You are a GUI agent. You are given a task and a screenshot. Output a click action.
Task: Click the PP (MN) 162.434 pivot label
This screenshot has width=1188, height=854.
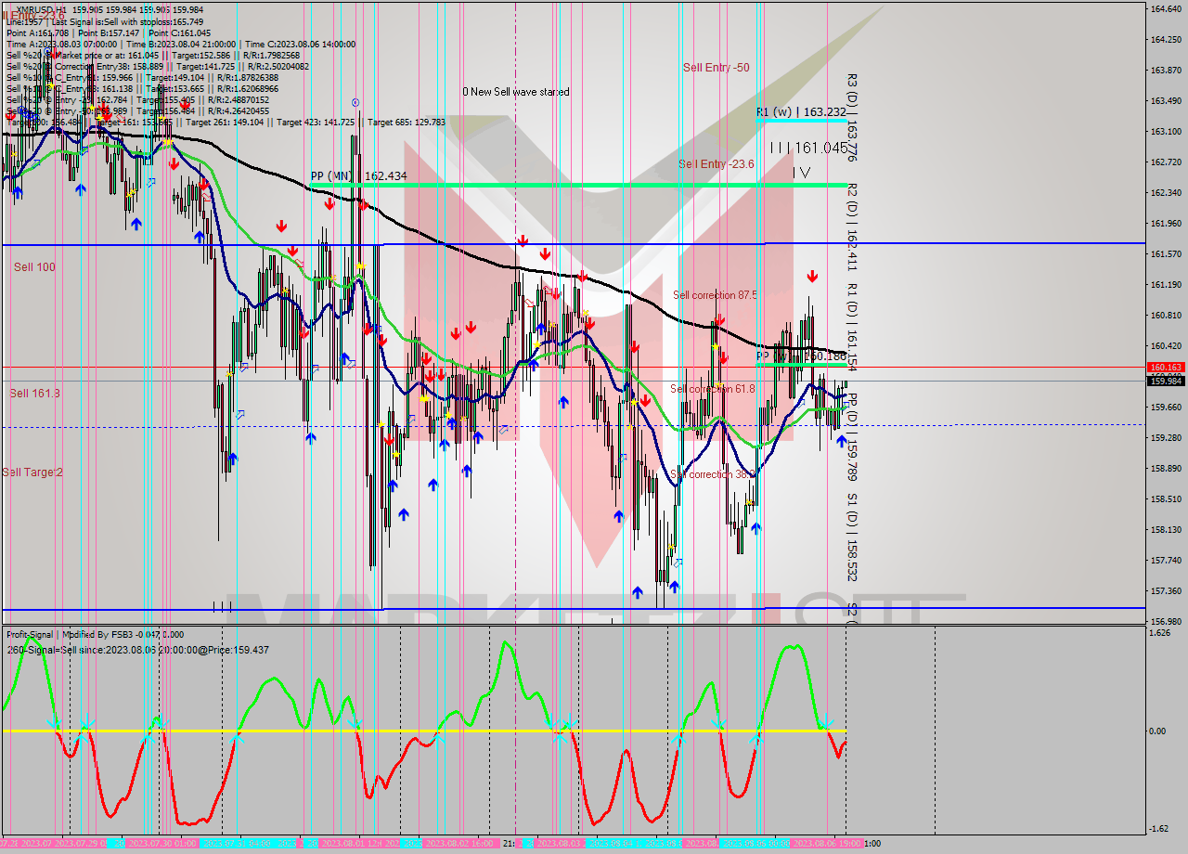click(x=358, y=175)
